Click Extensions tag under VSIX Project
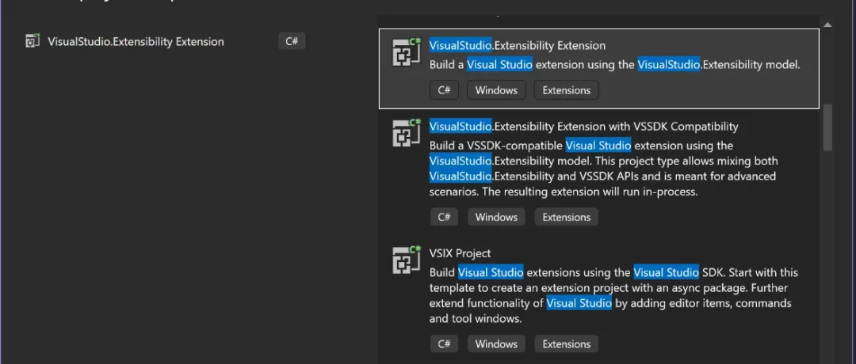Image resolution: width=856 pixels, height=364 pixels. 566,344
